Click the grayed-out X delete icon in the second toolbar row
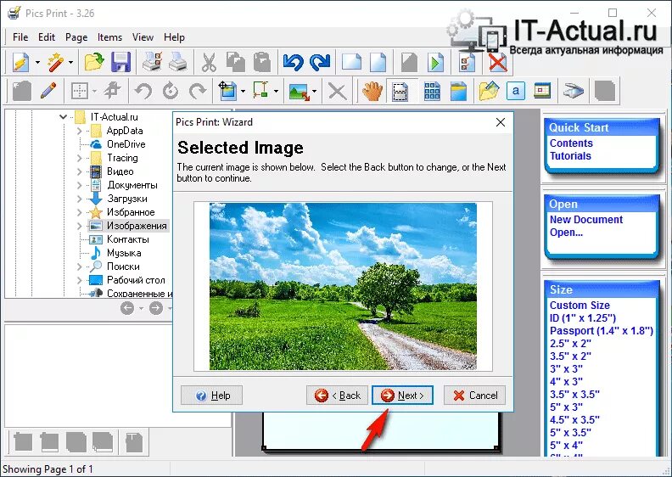Image resolution: width=672 pixels, height=477 pixels. coord(338,91)
